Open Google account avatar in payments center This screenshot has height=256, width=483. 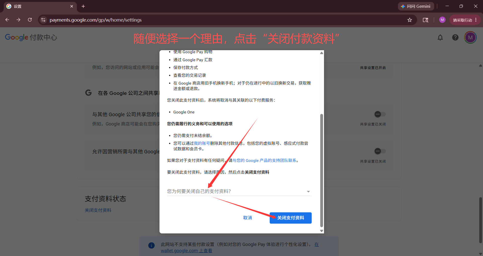[470, 37]
